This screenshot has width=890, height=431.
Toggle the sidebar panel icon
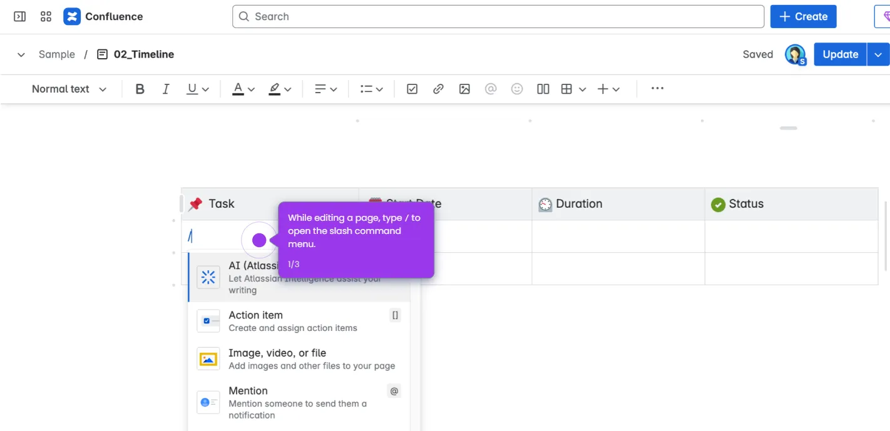click(x=20, y=17)
